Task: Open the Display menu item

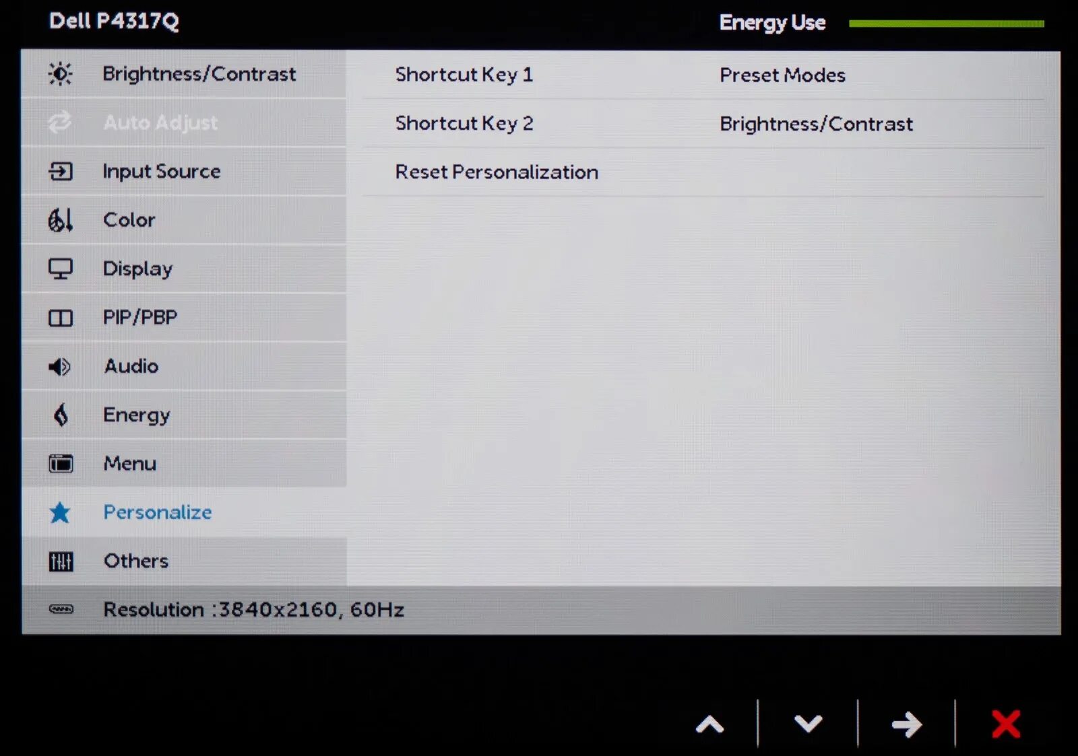Action: 184,269
